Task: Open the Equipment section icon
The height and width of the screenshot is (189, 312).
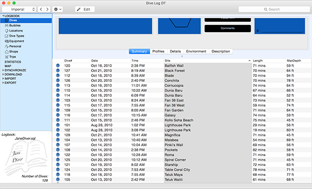Action: 7,41
